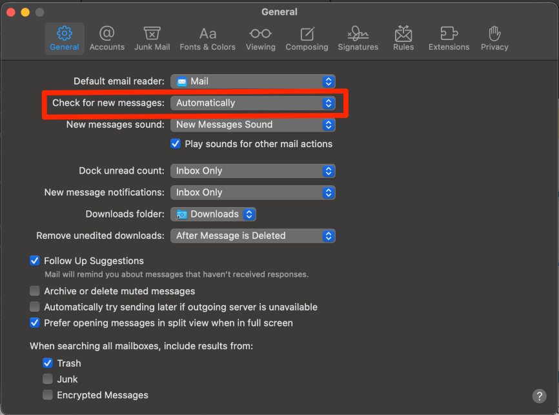This screenshot has height=415, width=559.
Task: Uncheck Play sounds for other mail actions
Action: pyautogui.click(x=176, y=144)
